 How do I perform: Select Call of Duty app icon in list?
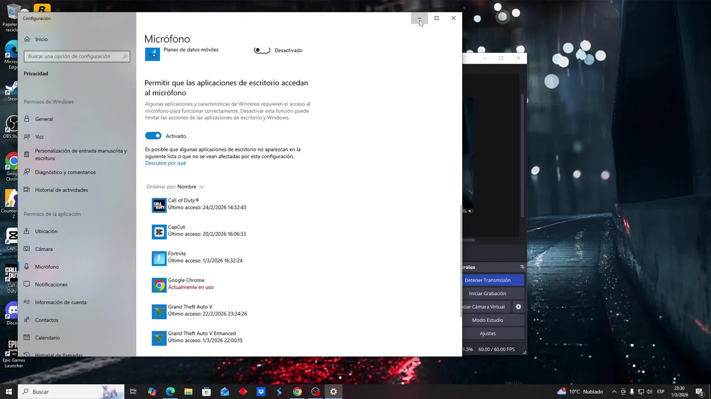click(159, 205)
